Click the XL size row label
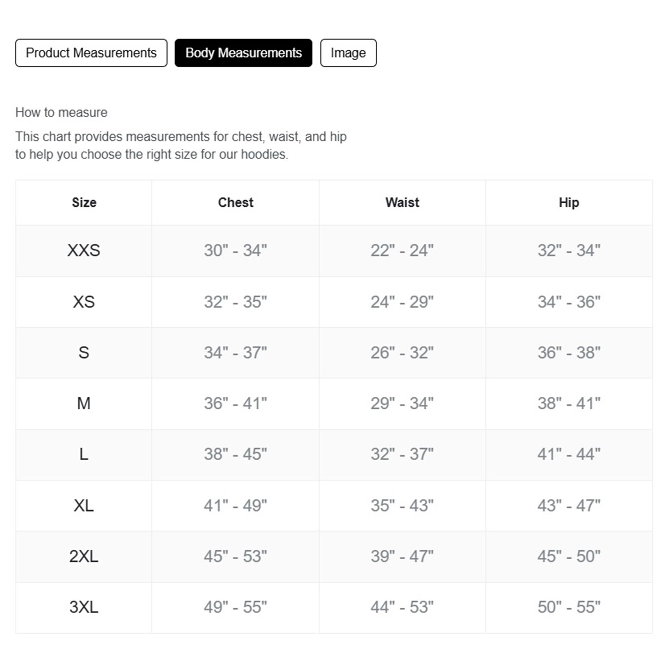The width and height of the screenshot is (669, 669). 84,505
